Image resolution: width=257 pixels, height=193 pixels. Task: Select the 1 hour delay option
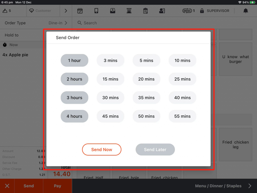click(75, 60)
